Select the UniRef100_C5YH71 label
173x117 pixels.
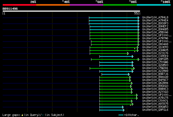point(155,101)
